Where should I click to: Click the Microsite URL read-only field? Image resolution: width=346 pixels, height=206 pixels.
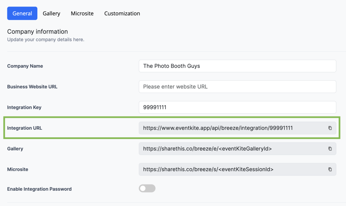pyautogui.click(x=232, y=170)
